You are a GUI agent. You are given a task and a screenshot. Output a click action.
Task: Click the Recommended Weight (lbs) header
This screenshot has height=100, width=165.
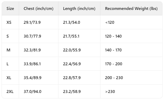[131, 9]
